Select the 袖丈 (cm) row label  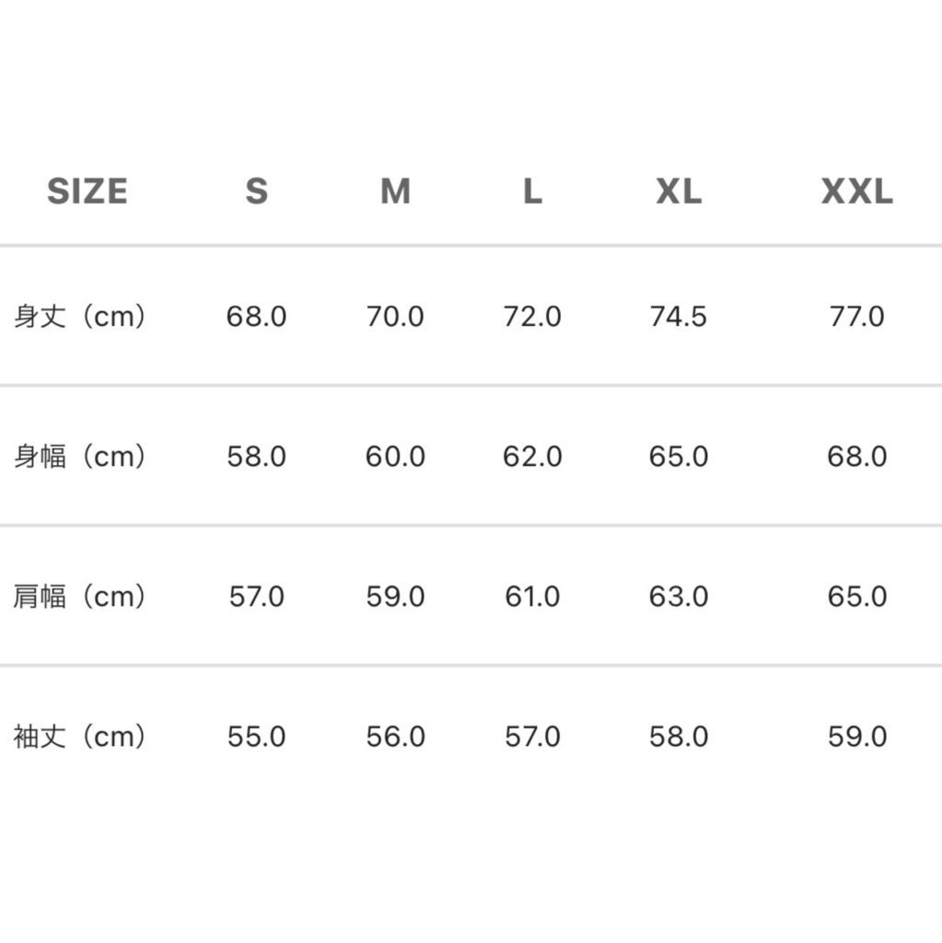80,737
